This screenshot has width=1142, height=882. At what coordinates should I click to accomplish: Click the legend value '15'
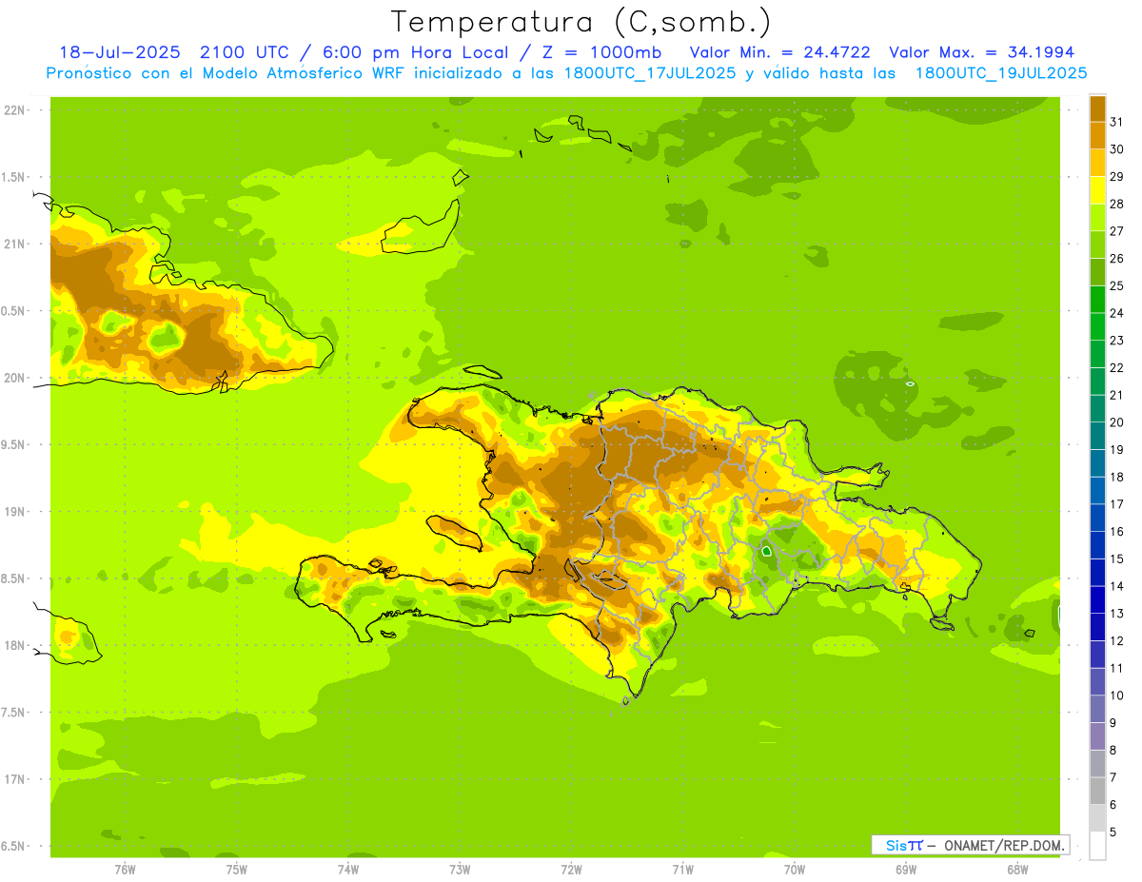(1117, 559)
